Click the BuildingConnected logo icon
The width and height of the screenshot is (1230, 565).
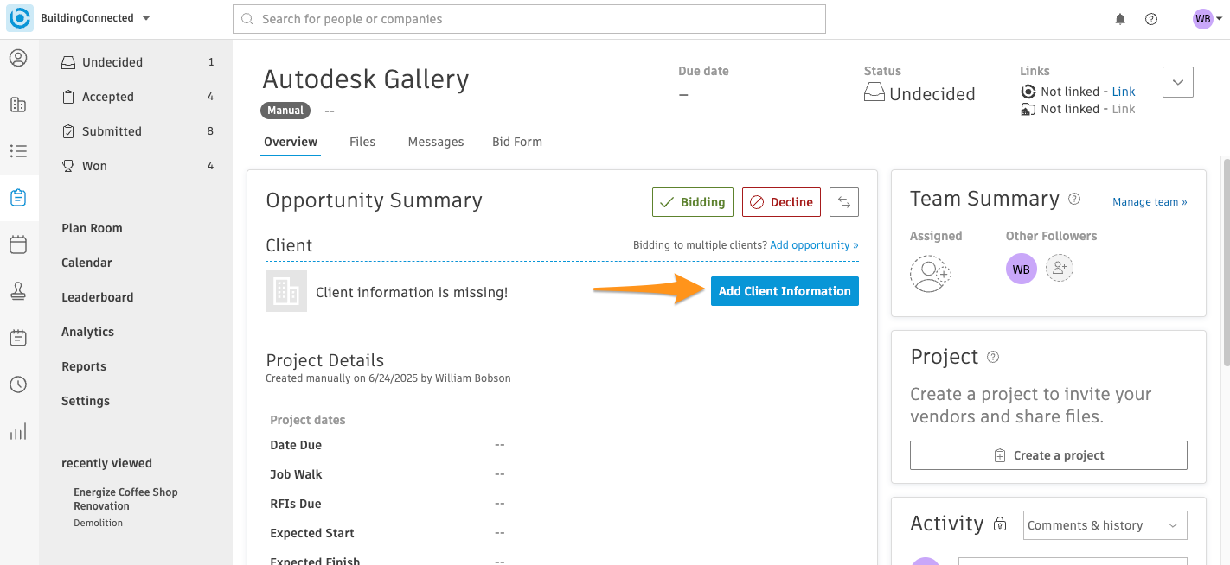[20, 18]
